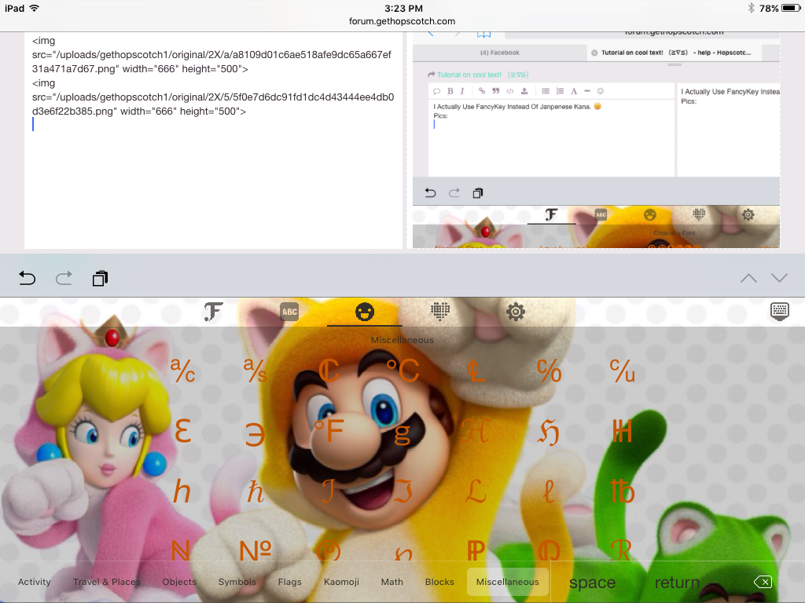
Task: Insert the ℔ pound (lb bar) symbol
Action: click(x=623, y=492)
